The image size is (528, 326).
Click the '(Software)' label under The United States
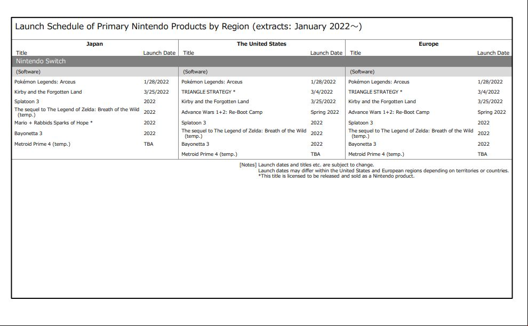(x=195, y=72)
